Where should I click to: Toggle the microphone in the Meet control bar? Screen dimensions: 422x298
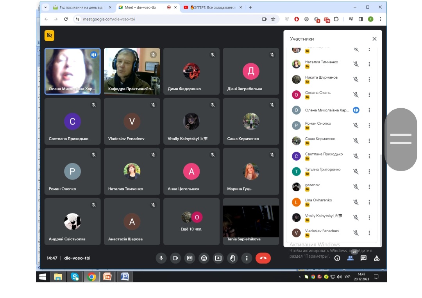click(161, 258)
